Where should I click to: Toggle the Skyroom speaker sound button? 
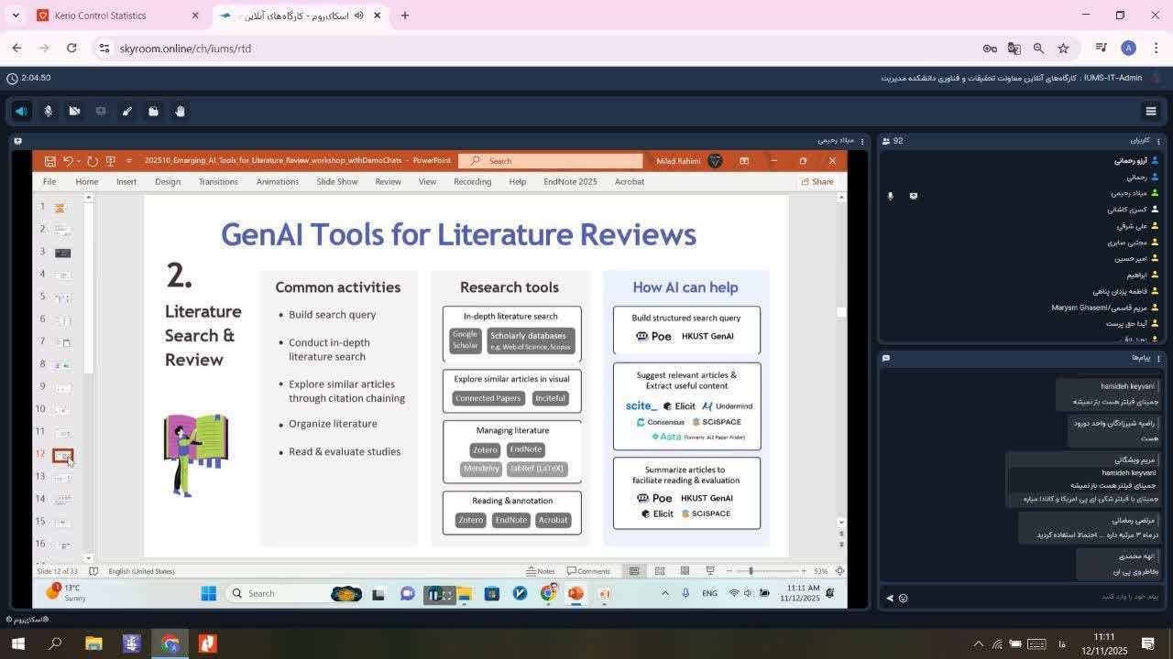coord(21,111)
